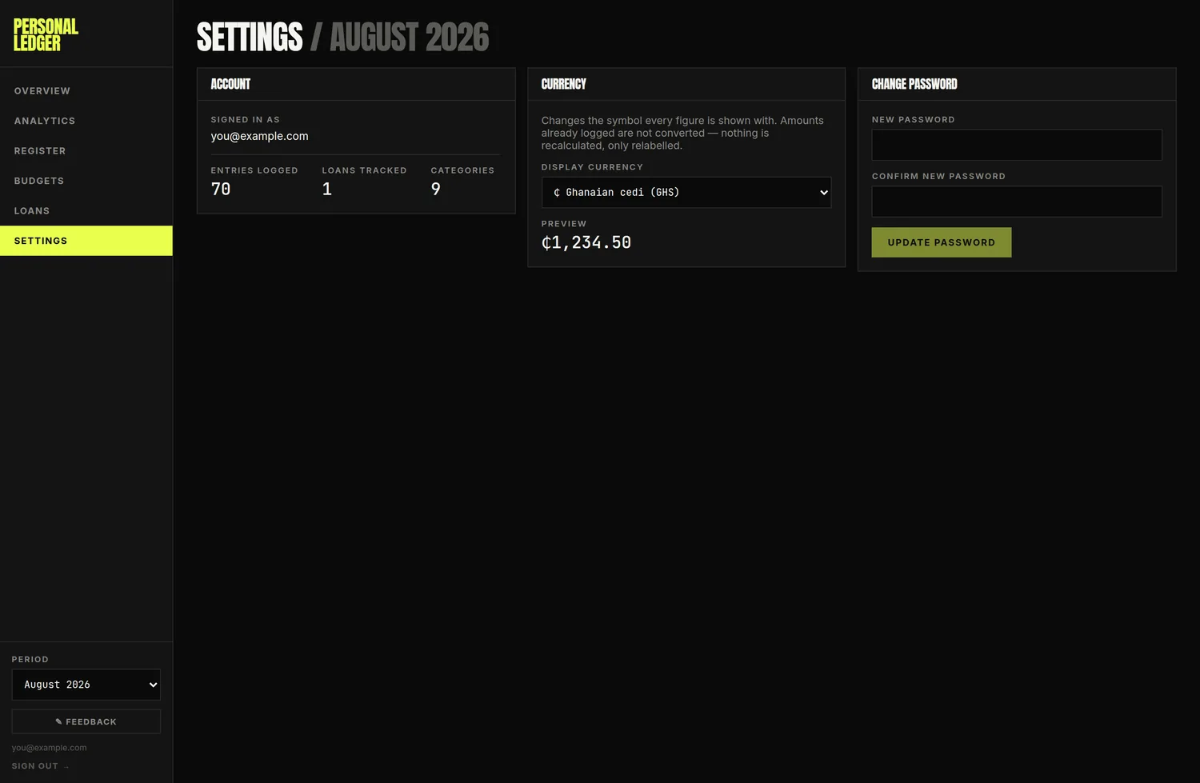Viewport: 1200px width, 783px height.
Task: Open the Overview page
Action: [x=86, y=91]
